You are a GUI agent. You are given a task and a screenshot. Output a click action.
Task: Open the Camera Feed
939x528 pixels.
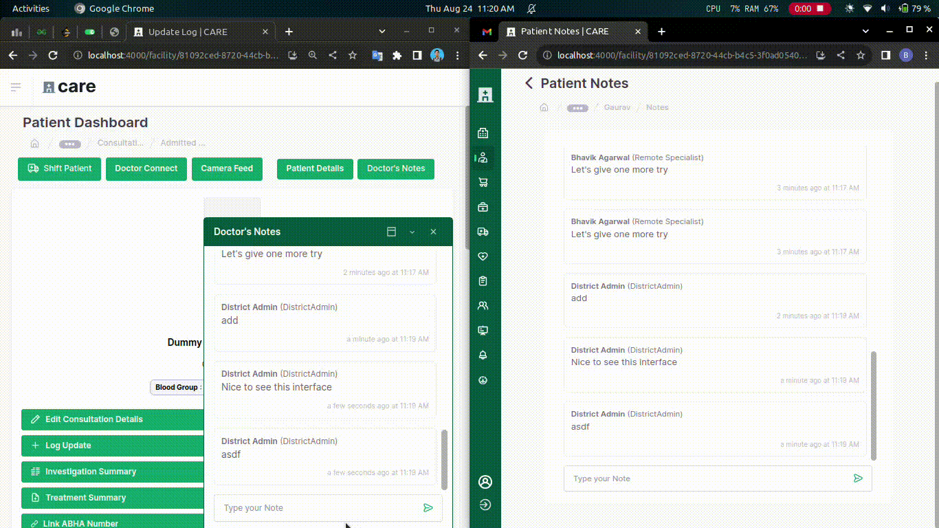coord(227,168)
